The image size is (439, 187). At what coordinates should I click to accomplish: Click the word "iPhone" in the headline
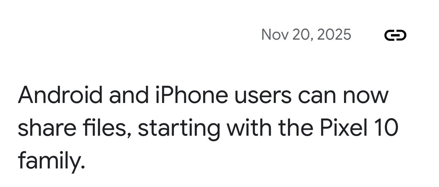189,95
